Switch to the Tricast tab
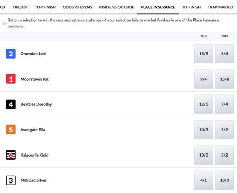237x193 pixels. 21,7
